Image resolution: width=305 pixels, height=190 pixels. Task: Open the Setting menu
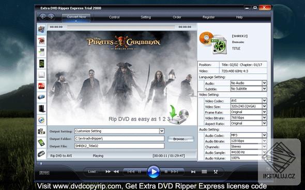(x=146, y=17)
